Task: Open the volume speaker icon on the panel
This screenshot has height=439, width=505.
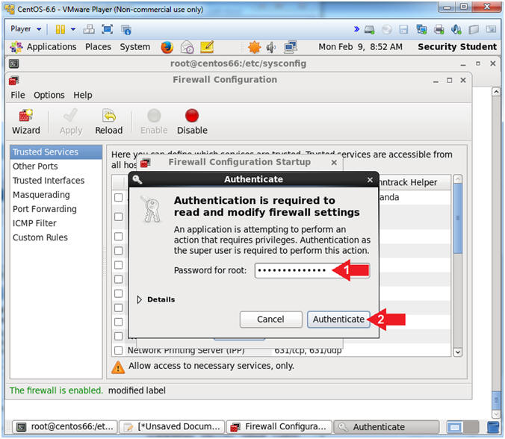Action: (x=271, y=47)
